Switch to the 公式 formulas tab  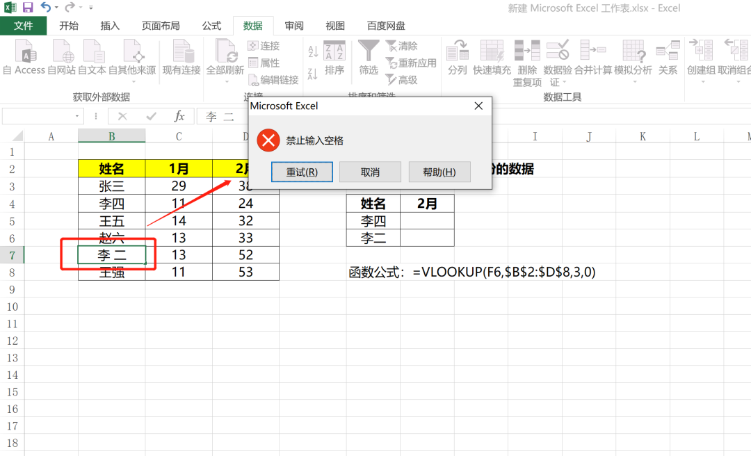pos(211,26)
